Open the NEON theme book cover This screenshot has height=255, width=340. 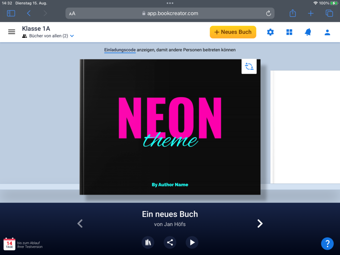point(170,127)
